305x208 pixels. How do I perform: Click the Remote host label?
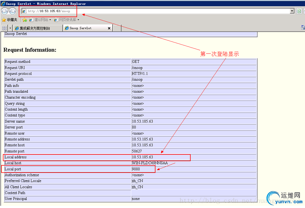pos(15,145)
